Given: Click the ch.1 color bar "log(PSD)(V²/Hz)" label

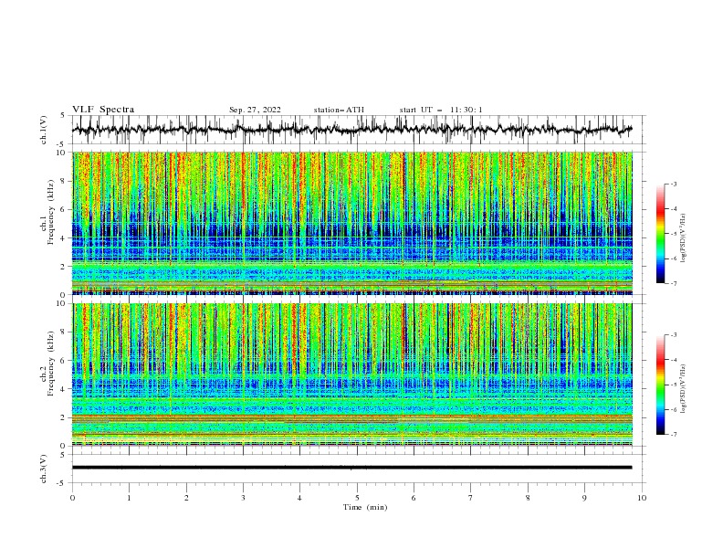Looking at the screenshot, I should tap(684, 237).
